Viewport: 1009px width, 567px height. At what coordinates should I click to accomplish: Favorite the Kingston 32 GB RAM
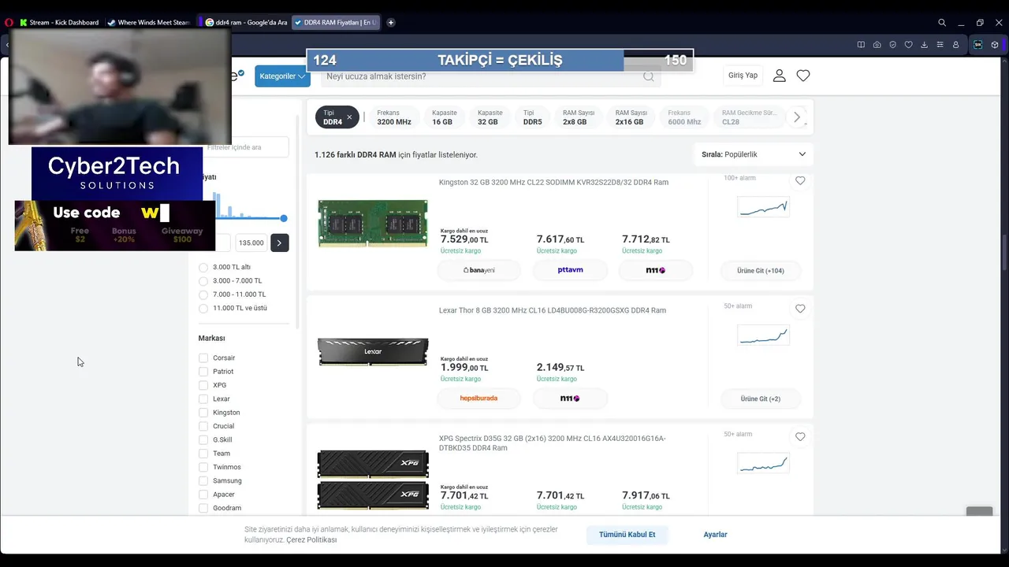(800, 180)
